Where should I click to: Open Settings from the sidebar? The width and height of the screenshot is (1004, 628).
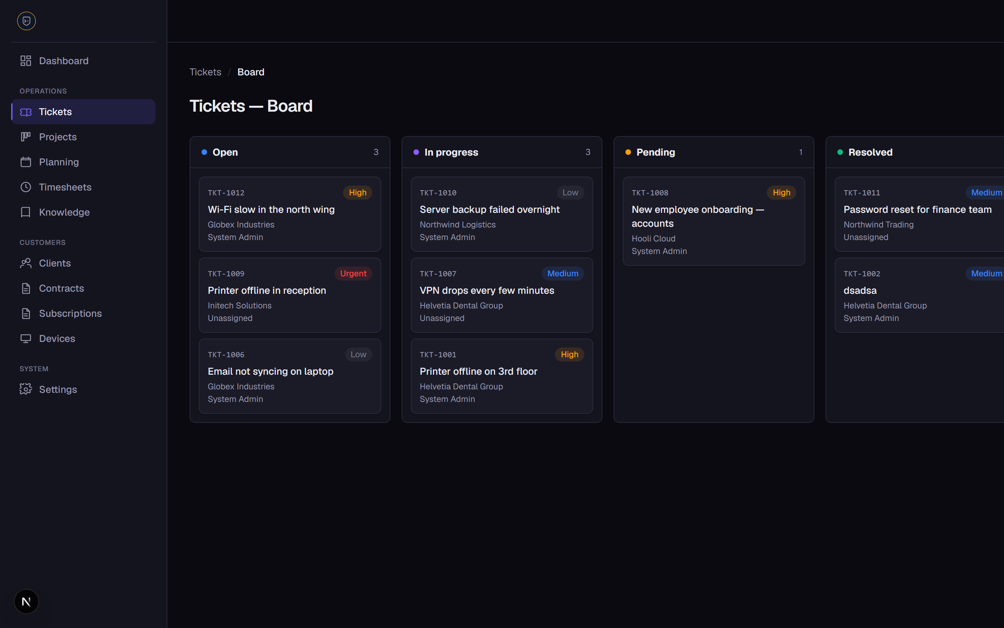pos(83,389)
